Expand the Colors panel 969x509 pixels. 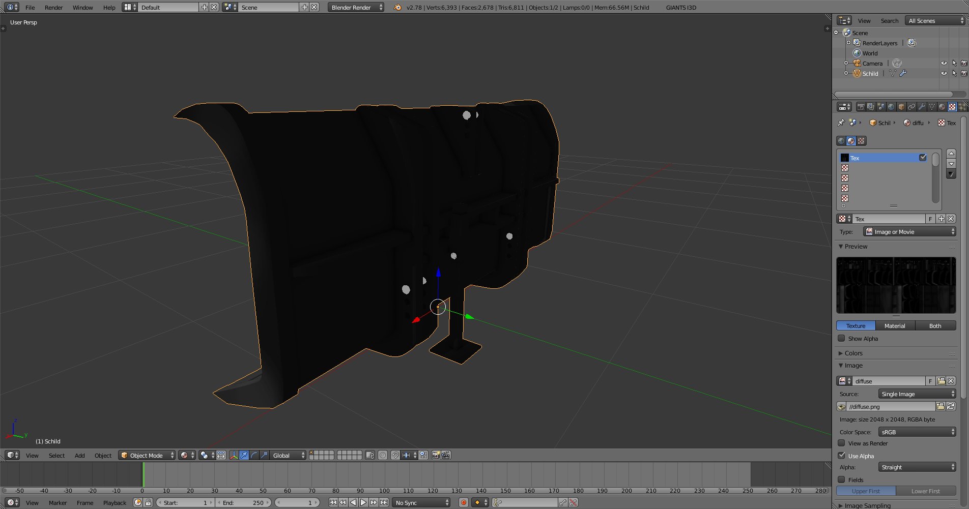853,353
